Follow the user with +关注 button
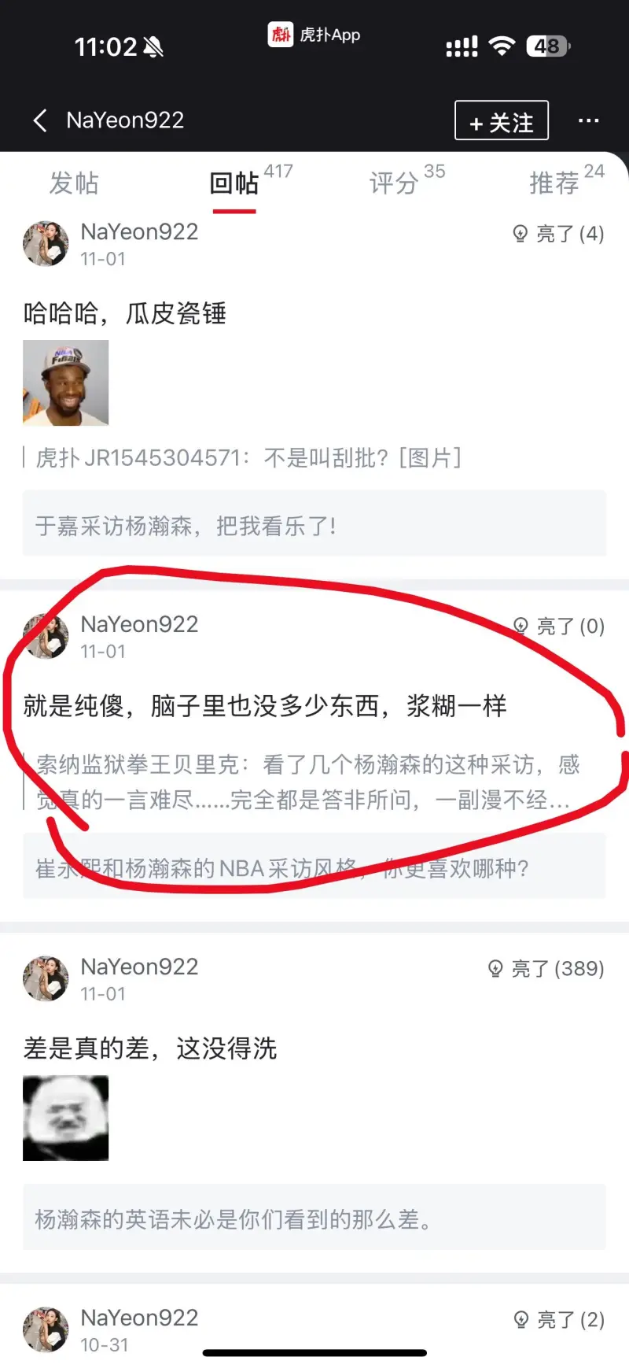The image size is (629, 1368). 502,120
